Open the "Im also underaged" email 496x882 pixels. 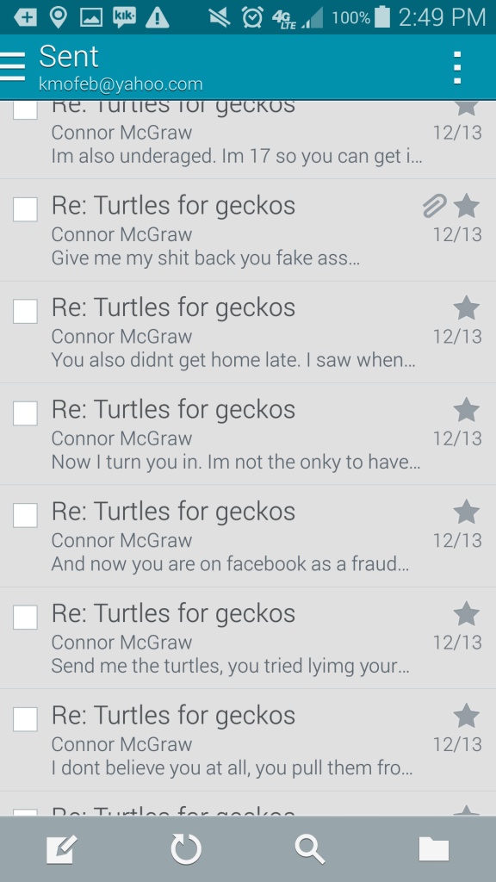click(x=248, y=140)
